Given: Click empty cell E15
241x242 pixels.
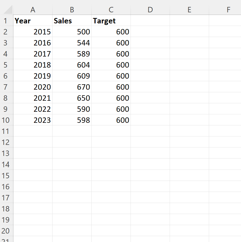Looking at the screenshot, I should 189,175.
